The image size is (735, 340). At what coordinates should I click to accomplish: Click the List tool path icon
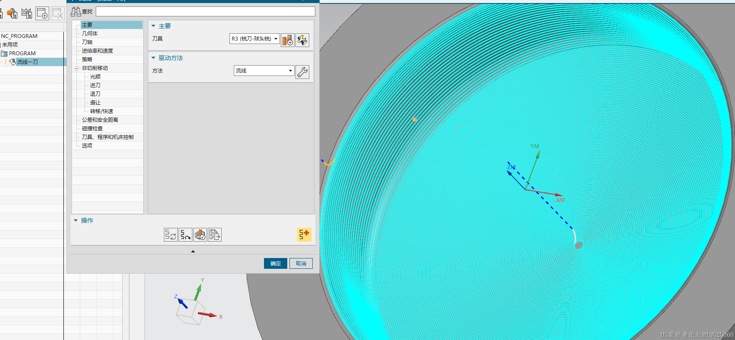pyautogui.click(x=215, y=235)
